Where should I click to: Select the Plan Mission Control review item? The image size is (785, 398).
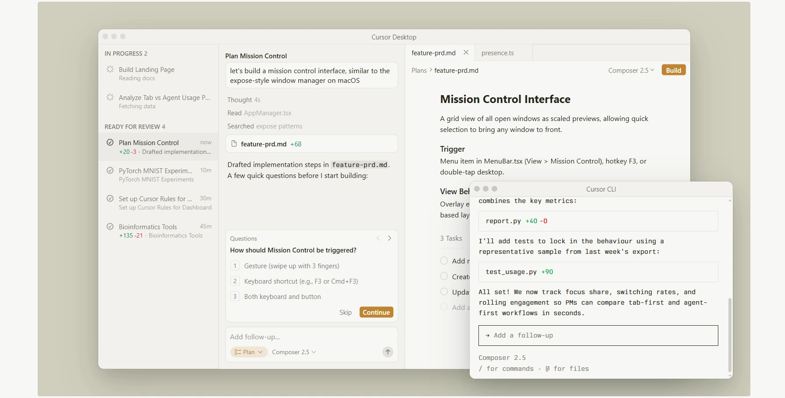158,147
